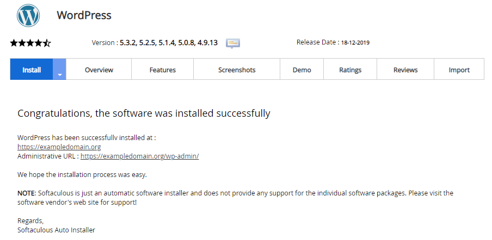Viewport: 492px width, 240px height.
Task: Open the Install tab
Action: point(32,69)
